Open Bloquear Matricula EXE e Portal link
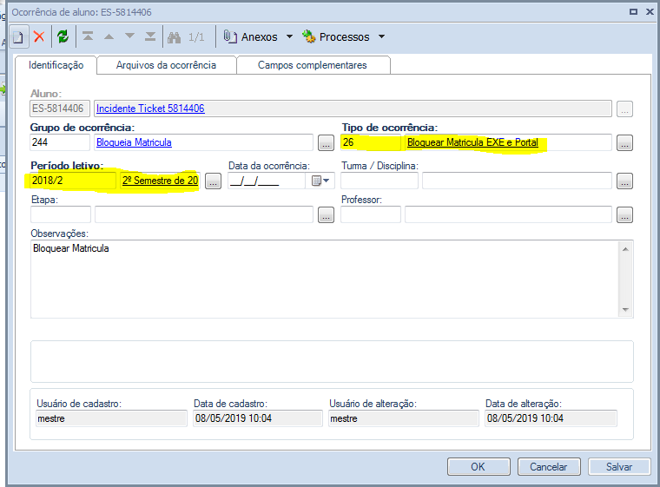The image size is (660, 487). 472,142
